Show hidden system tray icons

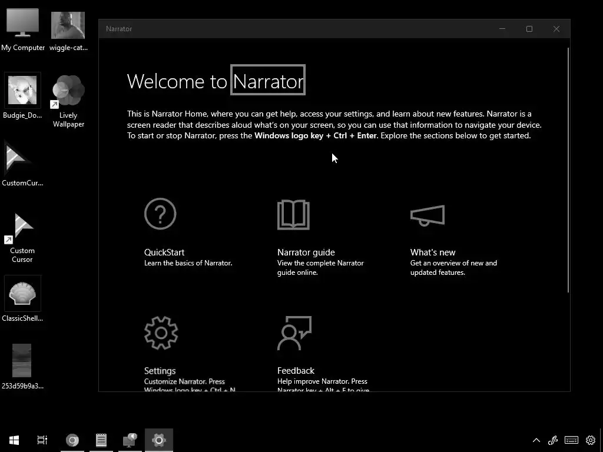coord(536,440)
